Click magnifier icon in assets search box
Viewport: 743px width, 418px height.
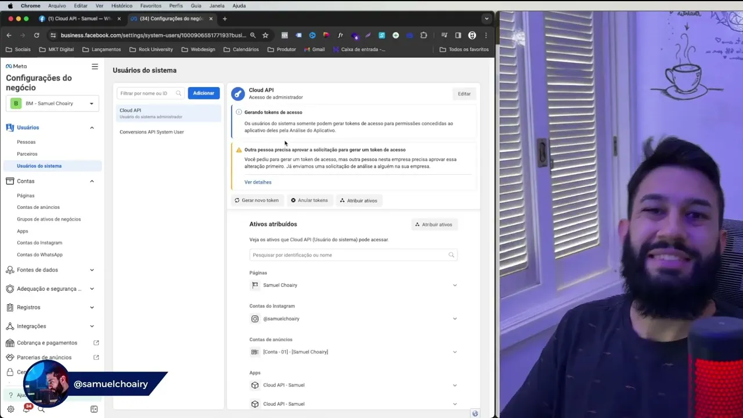(451, 255)
